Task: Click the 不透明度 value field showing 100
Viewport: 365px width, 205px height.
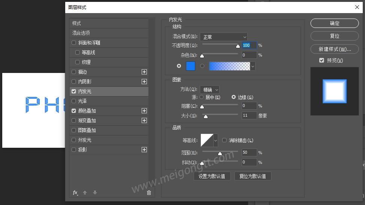Action: pos(249,45)
